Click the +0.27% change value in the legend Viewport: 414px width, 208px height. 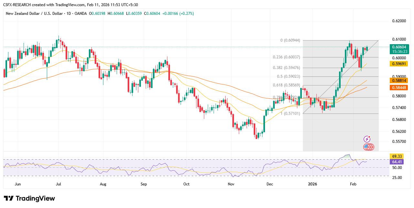point(185,14)
